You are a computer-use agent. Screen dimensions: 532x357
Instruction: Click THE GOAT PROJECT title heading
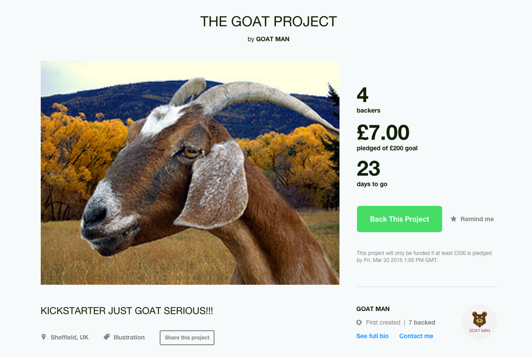[x=268, y=22]
